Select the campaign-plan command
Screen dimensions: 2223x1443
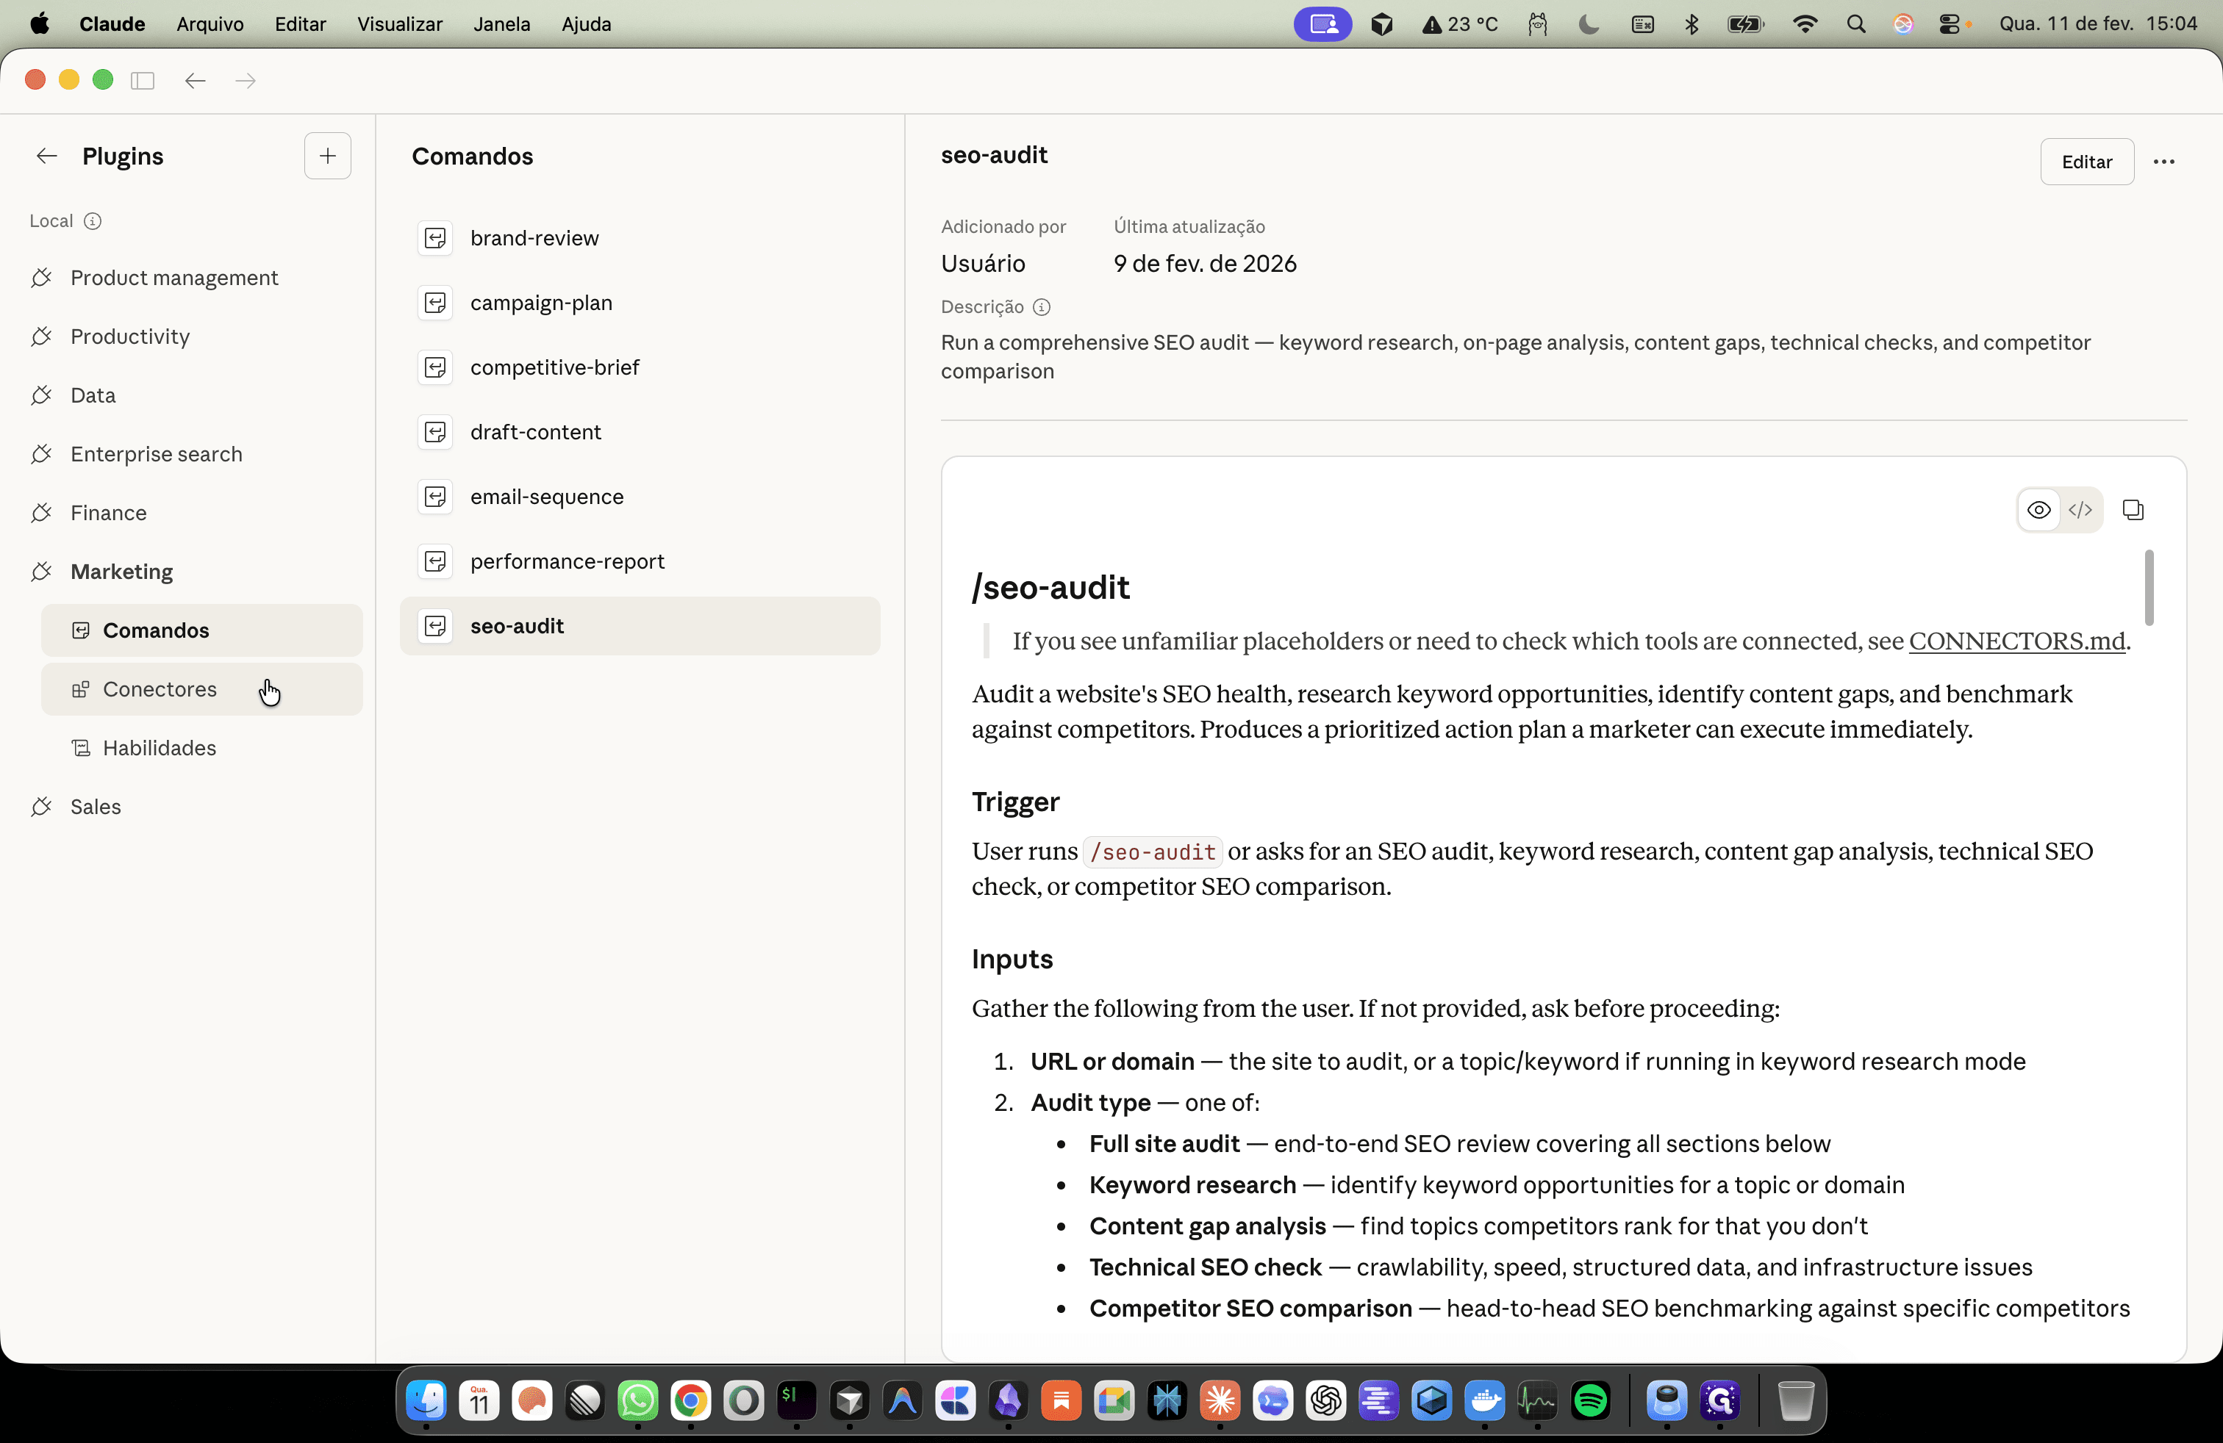(x=640, y=303)
